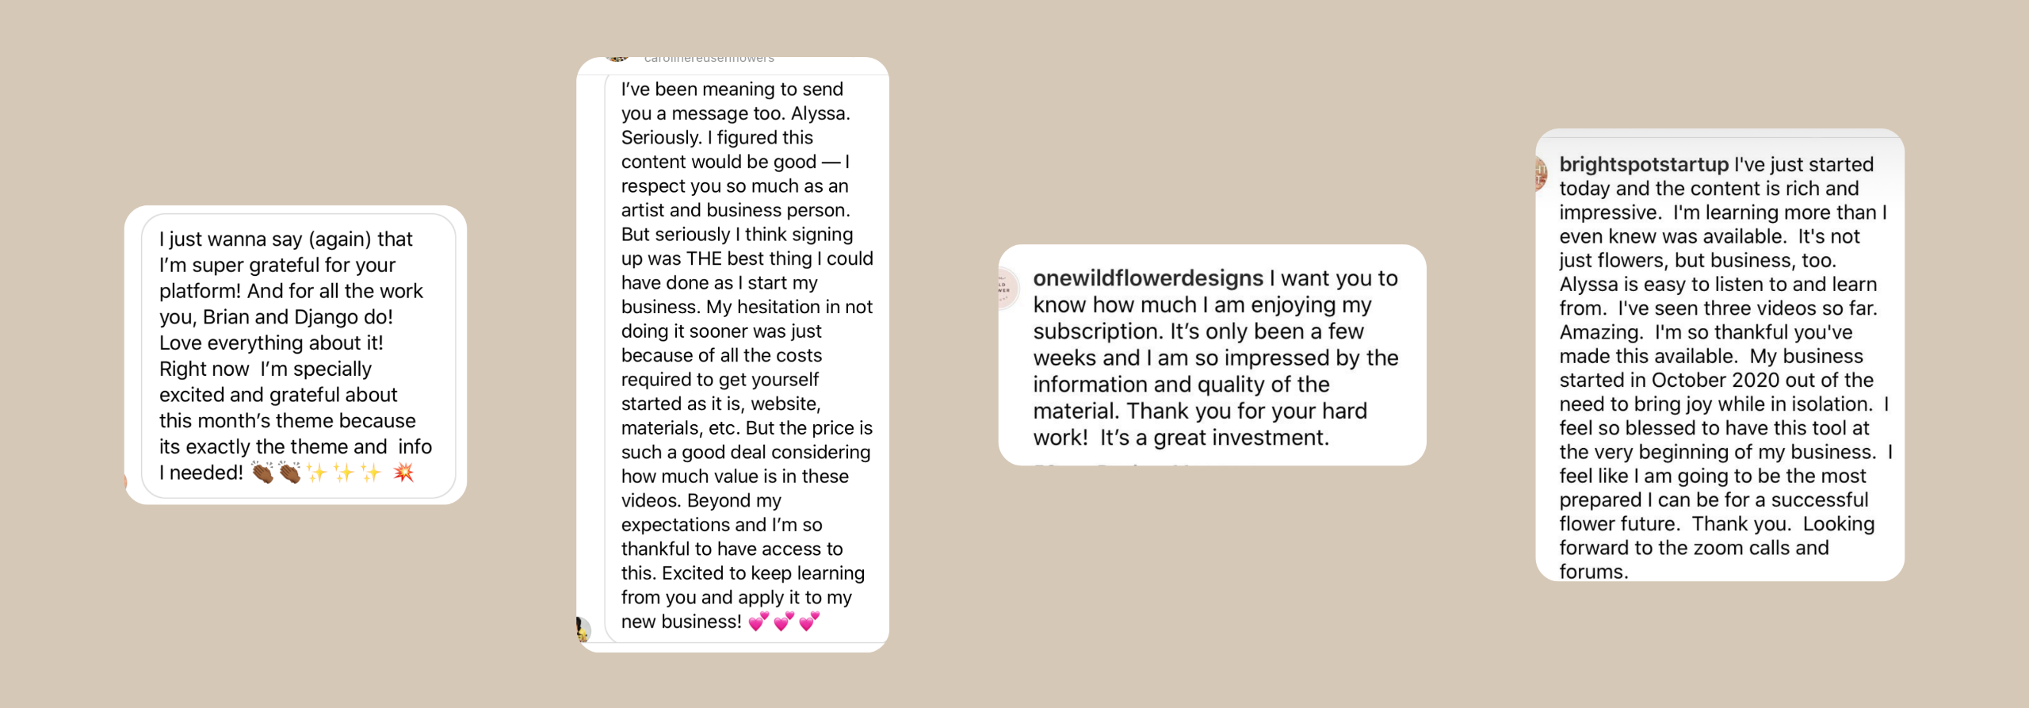This screenshot has height=708, width=2029.
Task: Click the first clapping hands emoji
Action: [262, 473]
